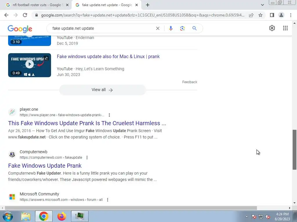Viewport: 297px width, 222px height.
Task: Reload the current page
Action: [x=25, y=15]
